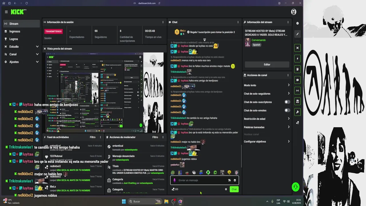The height and width of the screenshot is (206, 366).
Task: Click the green ghost emote in quick bar
Action: [215, 173]
